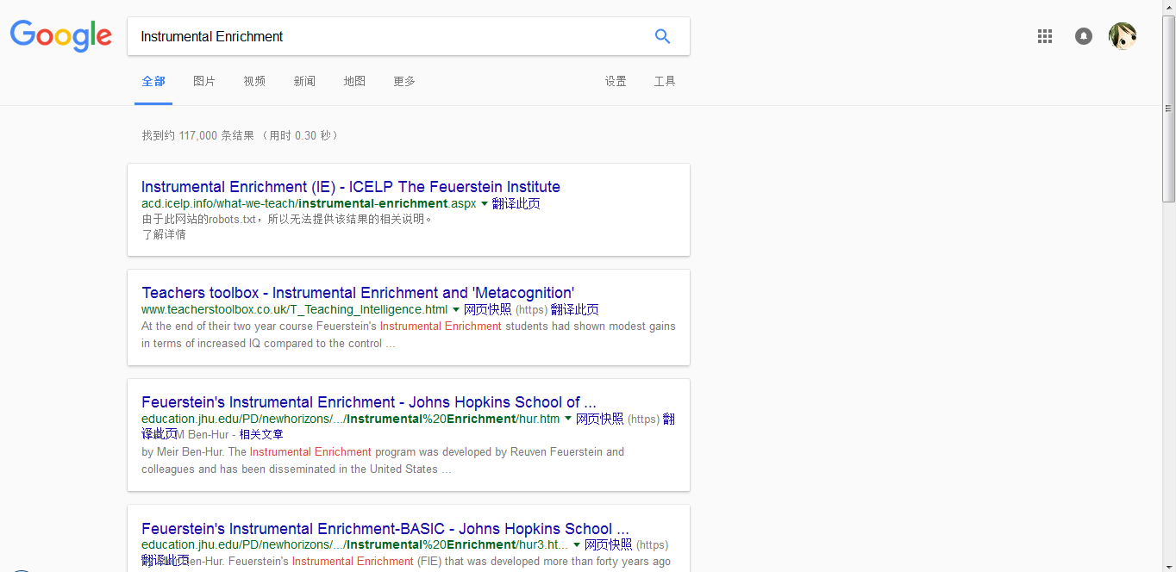Click scrollbar up arrow button
Image resolution: width=1176 pixels, height=572 pixels.
tap(1168, 7)
